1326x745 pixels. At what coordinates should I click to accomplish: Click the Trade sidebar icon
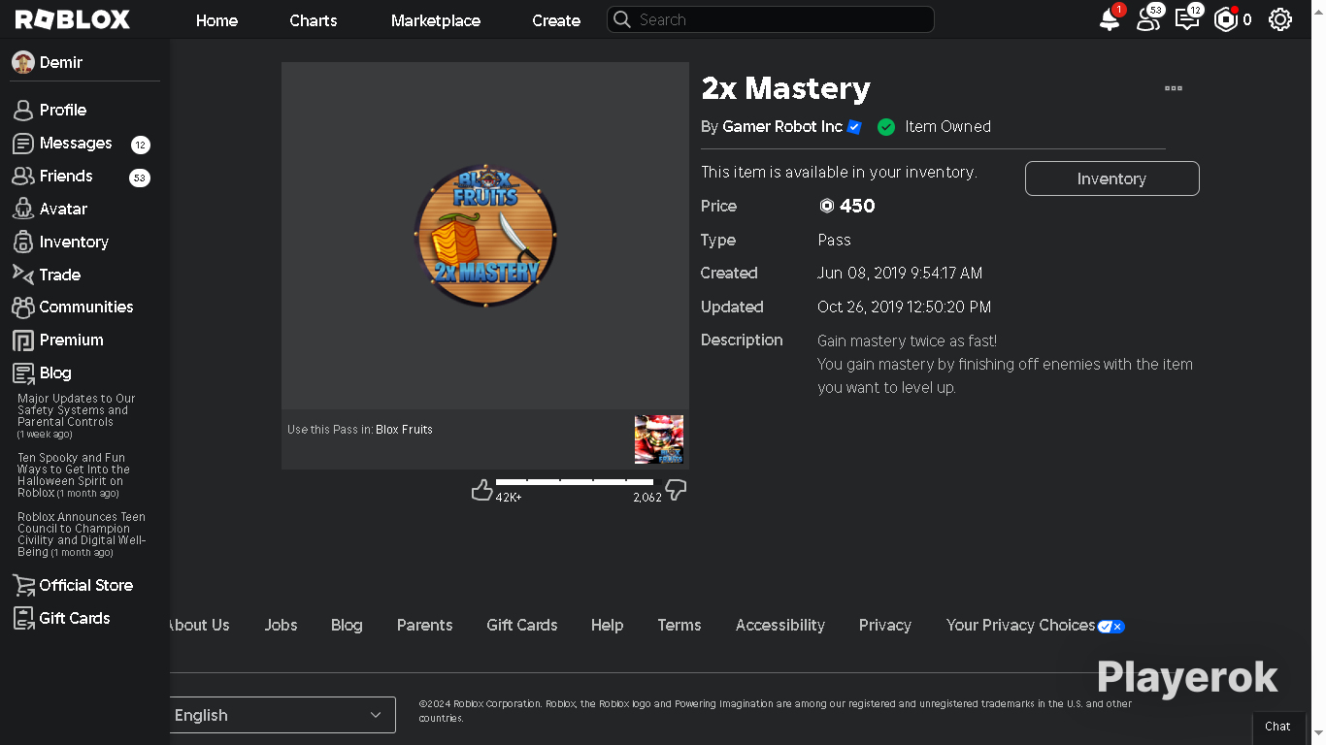[x=23, y=275]
